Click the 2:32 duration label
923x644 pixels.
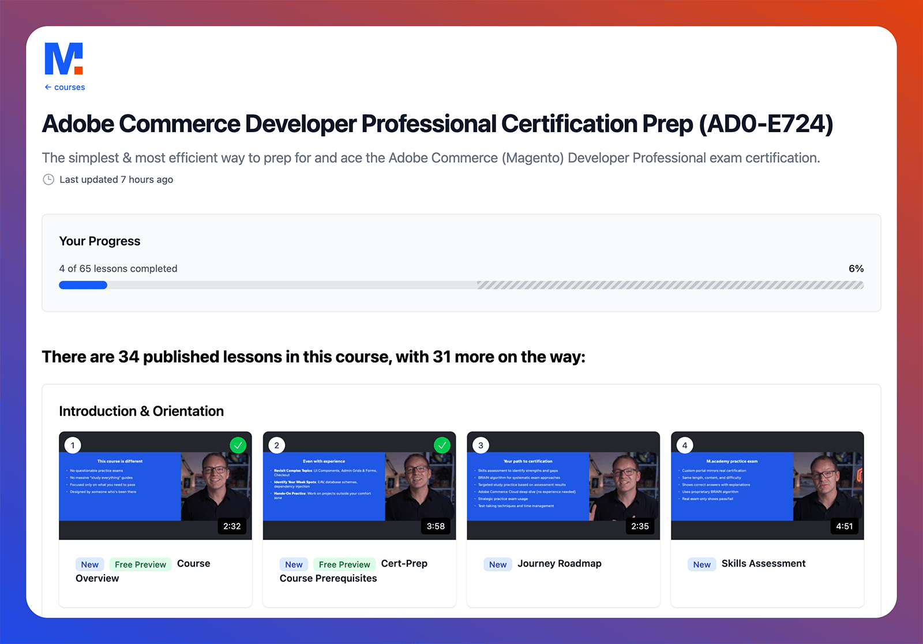[232, 526]
